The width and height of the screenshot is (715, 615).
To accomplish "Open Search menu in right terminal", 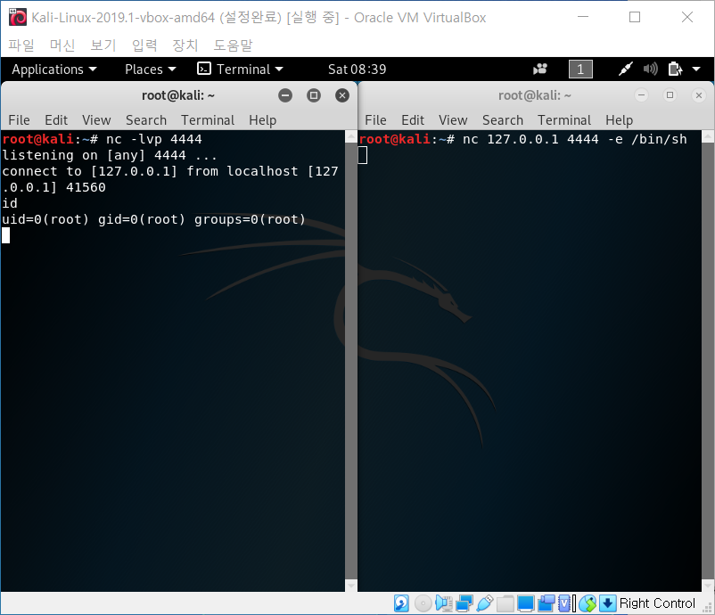I will click(x=503, y=120).
